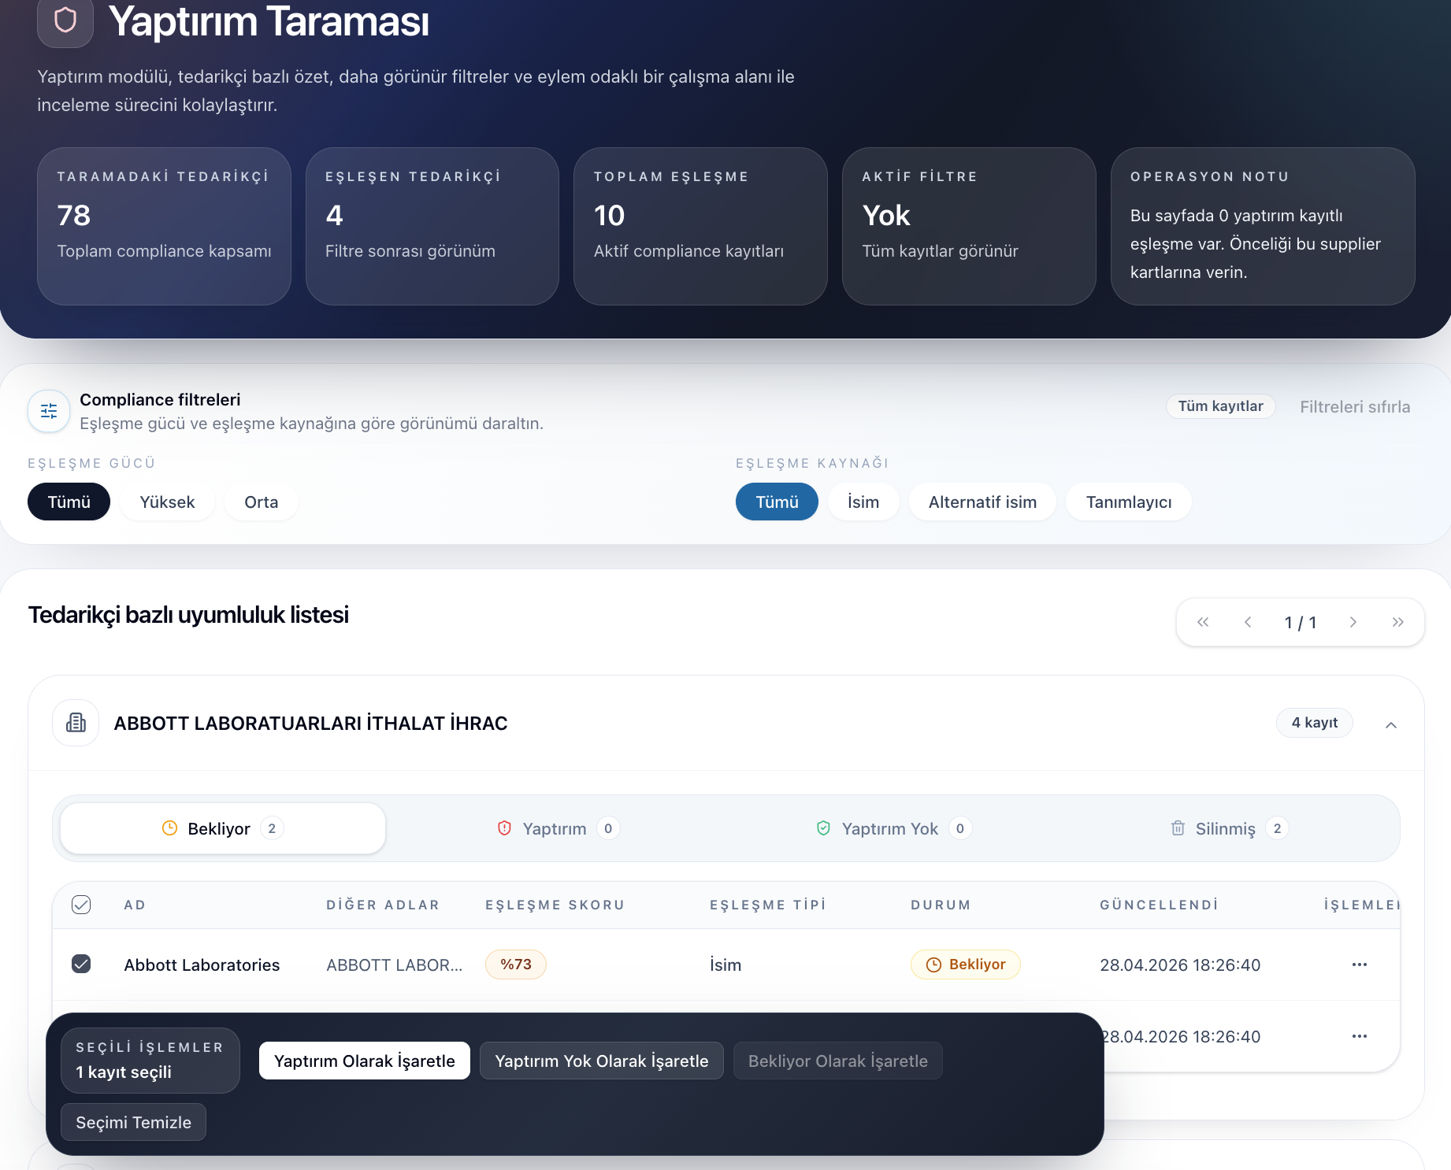Click the green shield icon in Yaptırım Yok tab
Viewport: 1451px width, 1170px height.
pyautogui.click(x=824, y=828)
